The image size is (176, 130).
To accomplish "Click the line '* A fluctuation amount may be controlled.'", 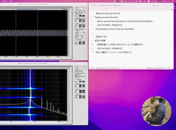I will (114, 29).
